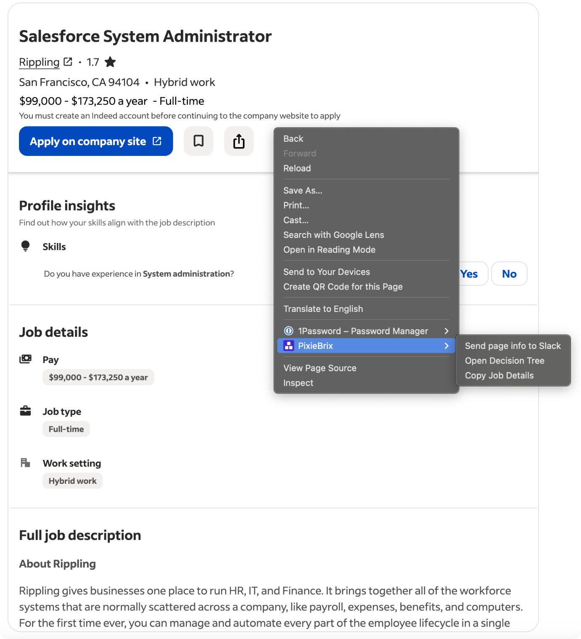
Task: Open the Rippling company link
Action: (x=40, y=62)
